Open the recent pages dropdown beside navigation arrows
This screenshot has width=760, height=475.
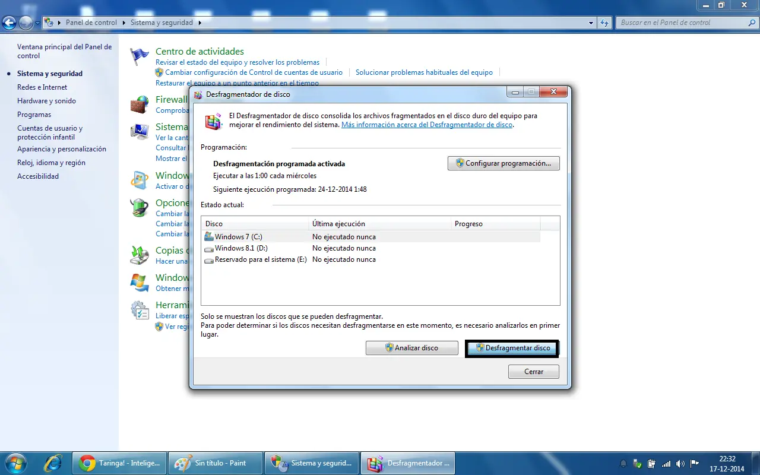38,23
